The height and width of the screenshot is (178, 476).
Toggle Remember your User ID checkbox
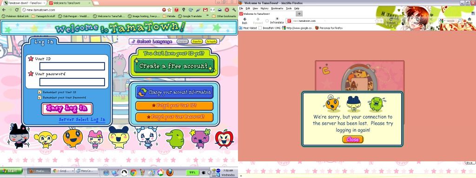[x=40, y=92]
